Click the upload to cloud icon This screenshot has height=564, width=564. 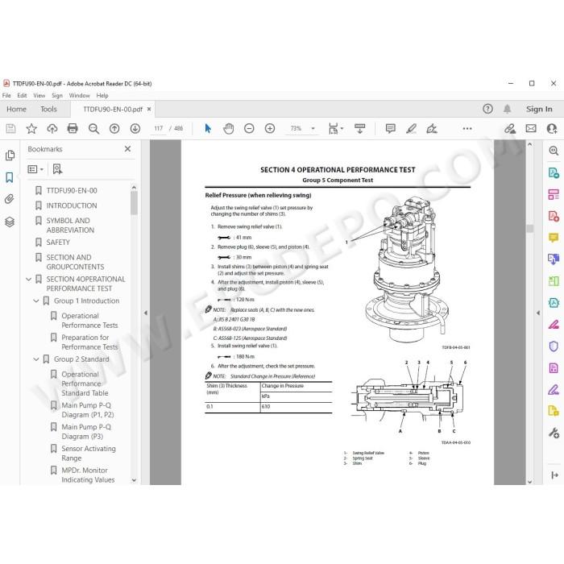point(52,128)
